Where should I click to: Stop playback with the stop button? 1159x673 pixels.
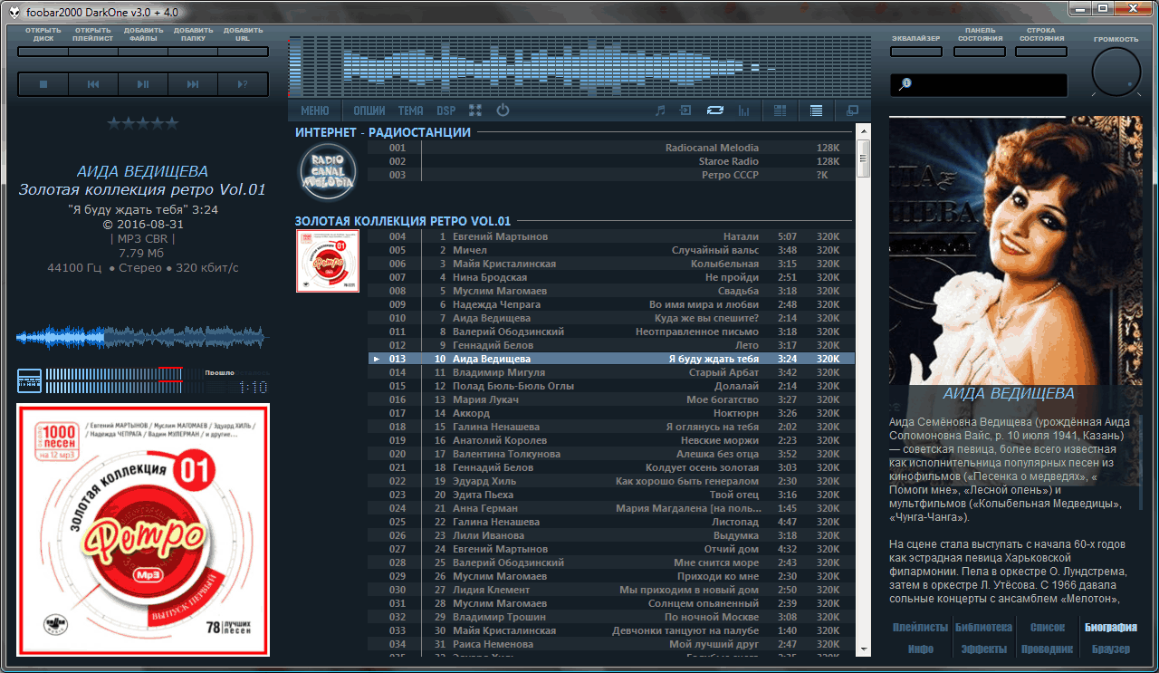(x=43, y=84)
